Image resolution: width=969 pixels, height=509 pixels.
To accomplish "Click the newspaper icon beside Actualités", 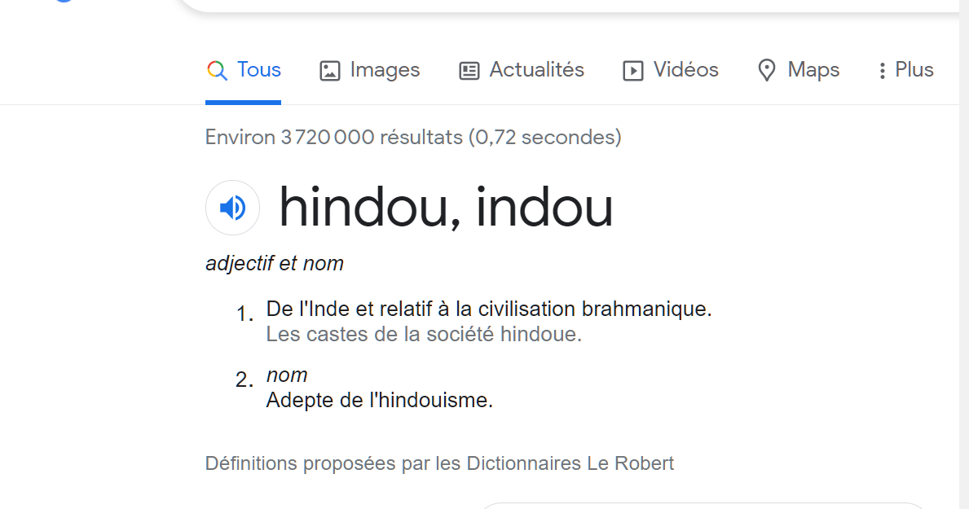I will click(x=469, y=71).
